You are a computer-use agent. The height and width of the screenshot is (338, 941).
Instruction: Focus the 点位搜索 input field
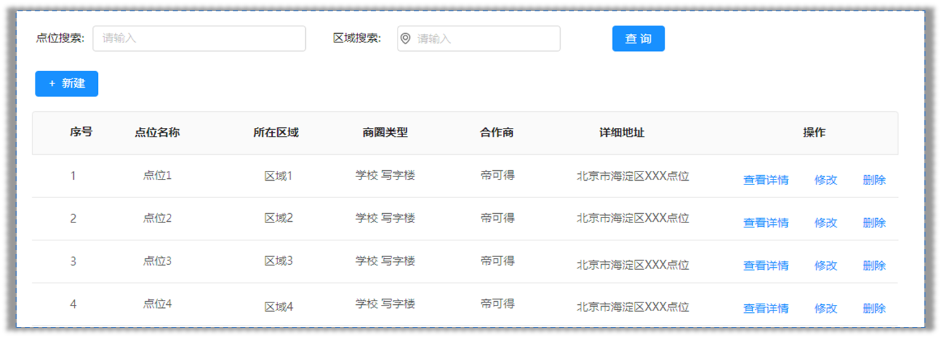pos(199,38)
